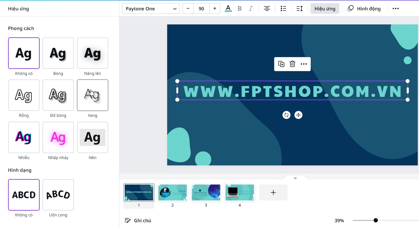The image size is (419, 227).
Task: Open floating toolbar more options
Action: click(304, 64)
